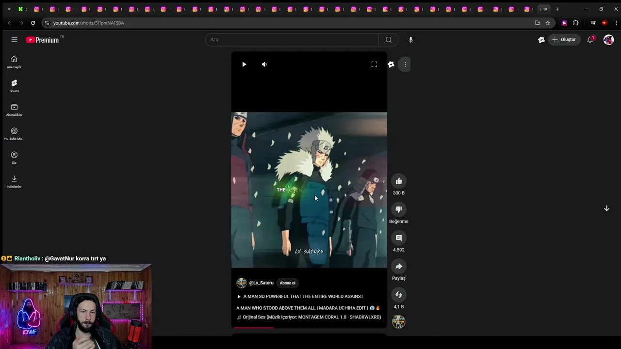This screenshot has height=349, width=621.
Task: Open Abonelikler in sidebar
Action: (x=14, y=110)
